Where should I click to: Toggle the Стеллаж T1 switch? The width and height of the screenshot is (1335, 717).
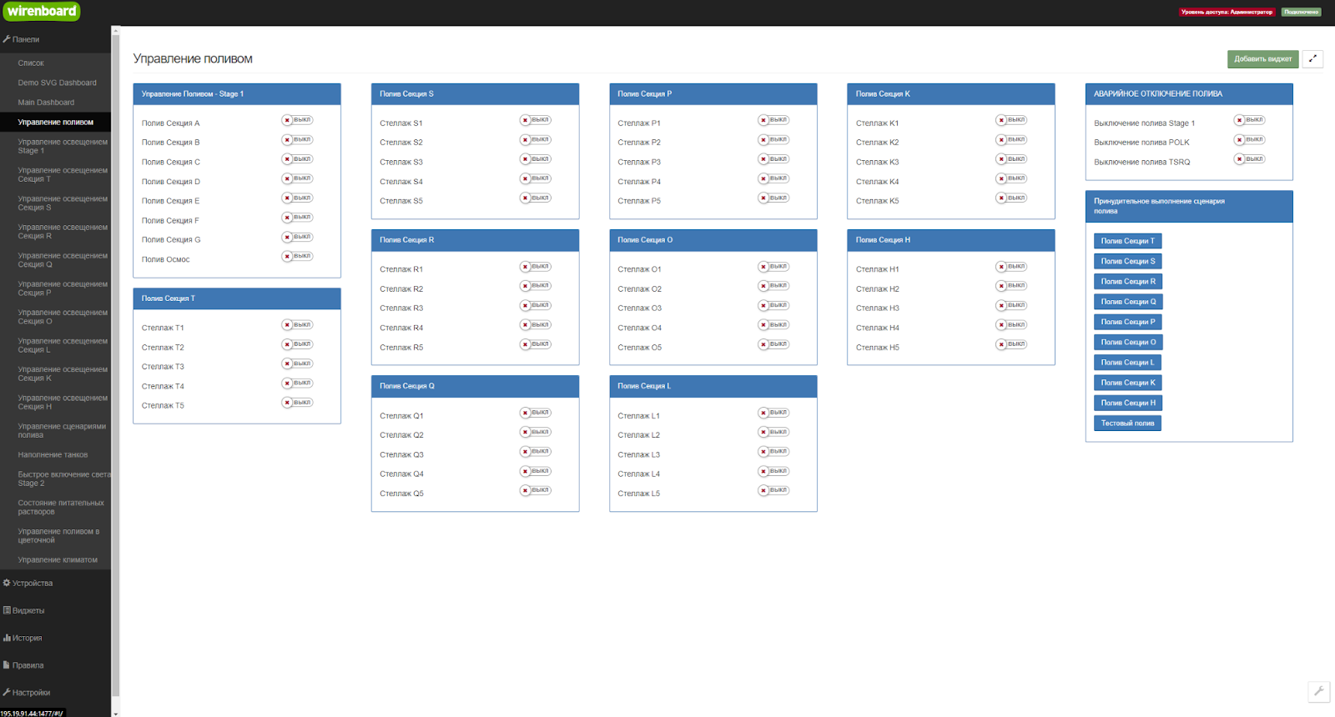[x=297, y=325]
